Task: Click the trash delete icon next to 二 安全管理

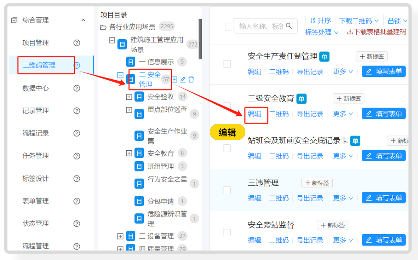Action: pyautogui.click(x=191, y=79)
